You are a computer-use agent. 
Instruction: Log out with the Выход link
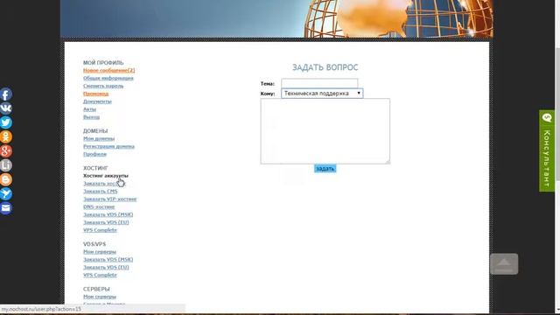(x=91, y=117)
